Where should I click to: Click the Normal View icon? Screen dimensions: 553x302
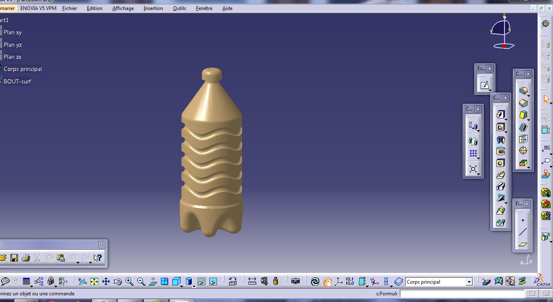[x=153, y=282]
